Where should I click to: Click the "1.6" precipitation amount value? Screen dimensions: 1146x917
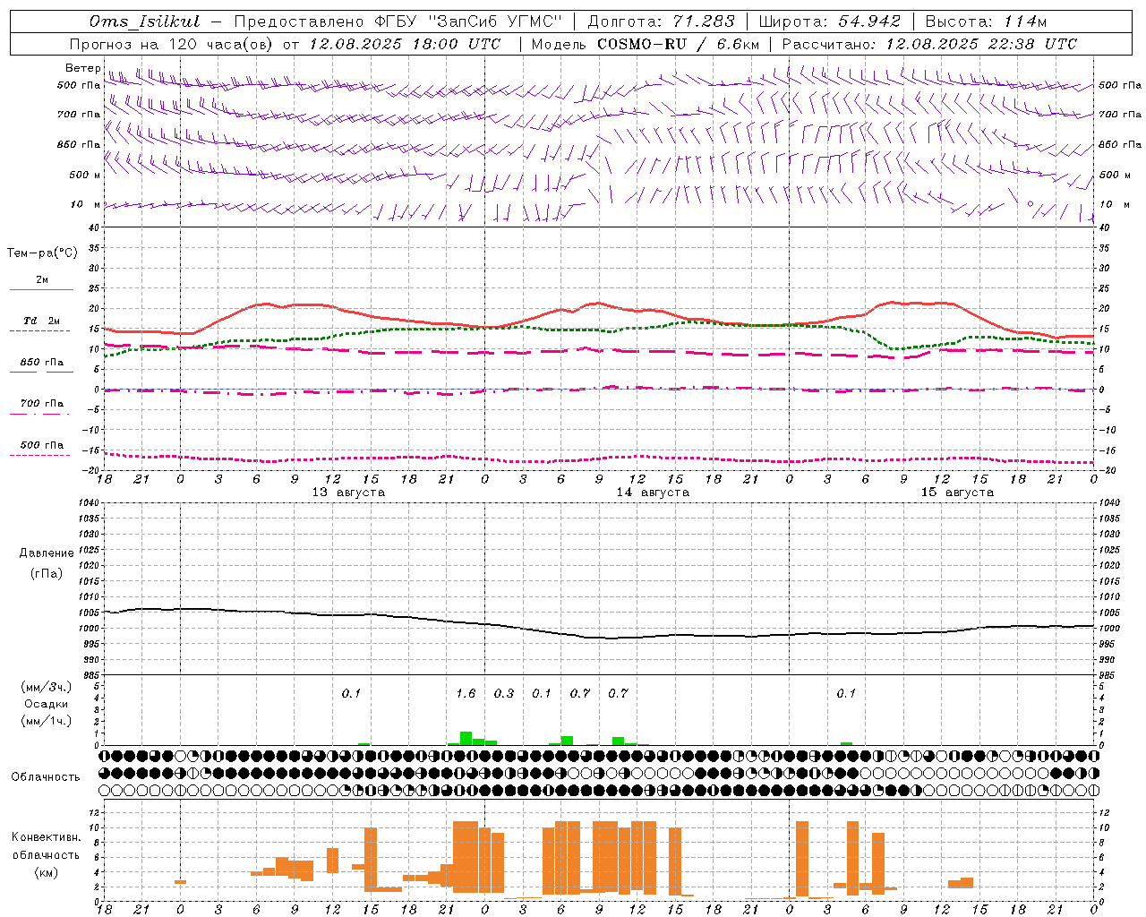click(466, 693)
